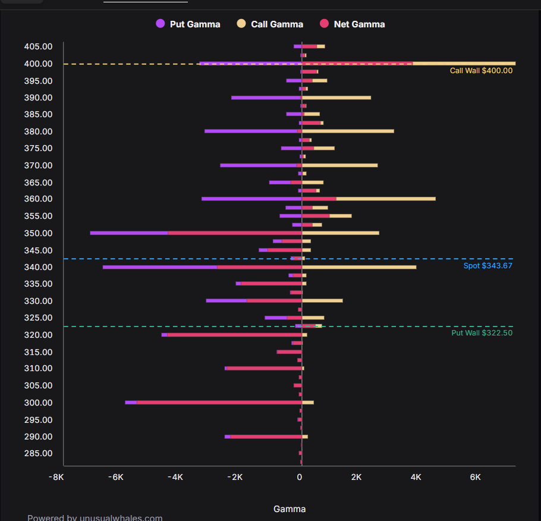Click the 290.00 strike axis label
Image resolution: width=541 pixels, height=521 pixels.
38,437
